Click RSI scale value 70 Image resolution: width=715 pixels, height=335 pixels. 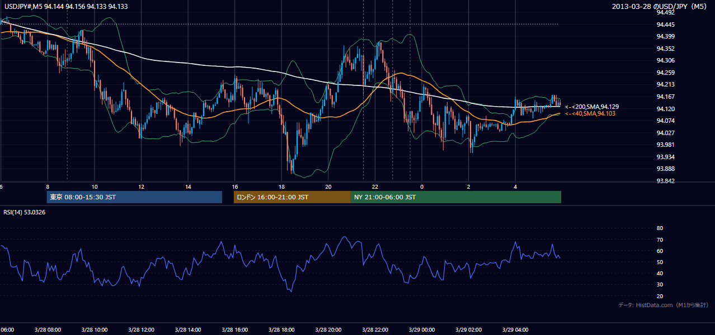(660, 240)
